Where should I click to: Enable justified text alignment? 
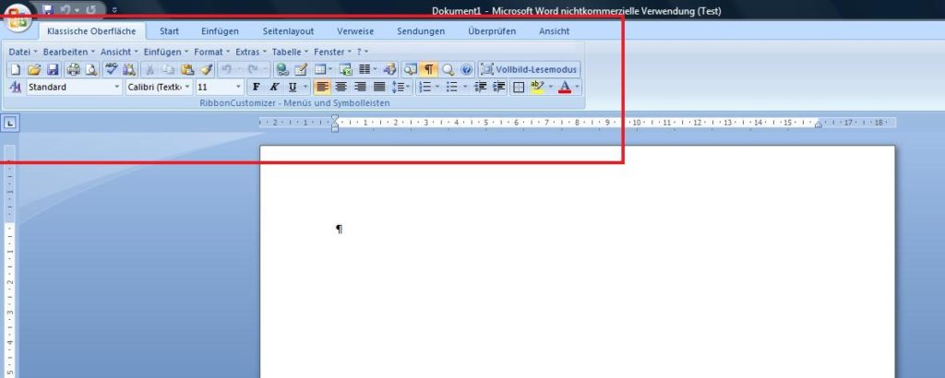pyautogui.click(x=378, y=88)
